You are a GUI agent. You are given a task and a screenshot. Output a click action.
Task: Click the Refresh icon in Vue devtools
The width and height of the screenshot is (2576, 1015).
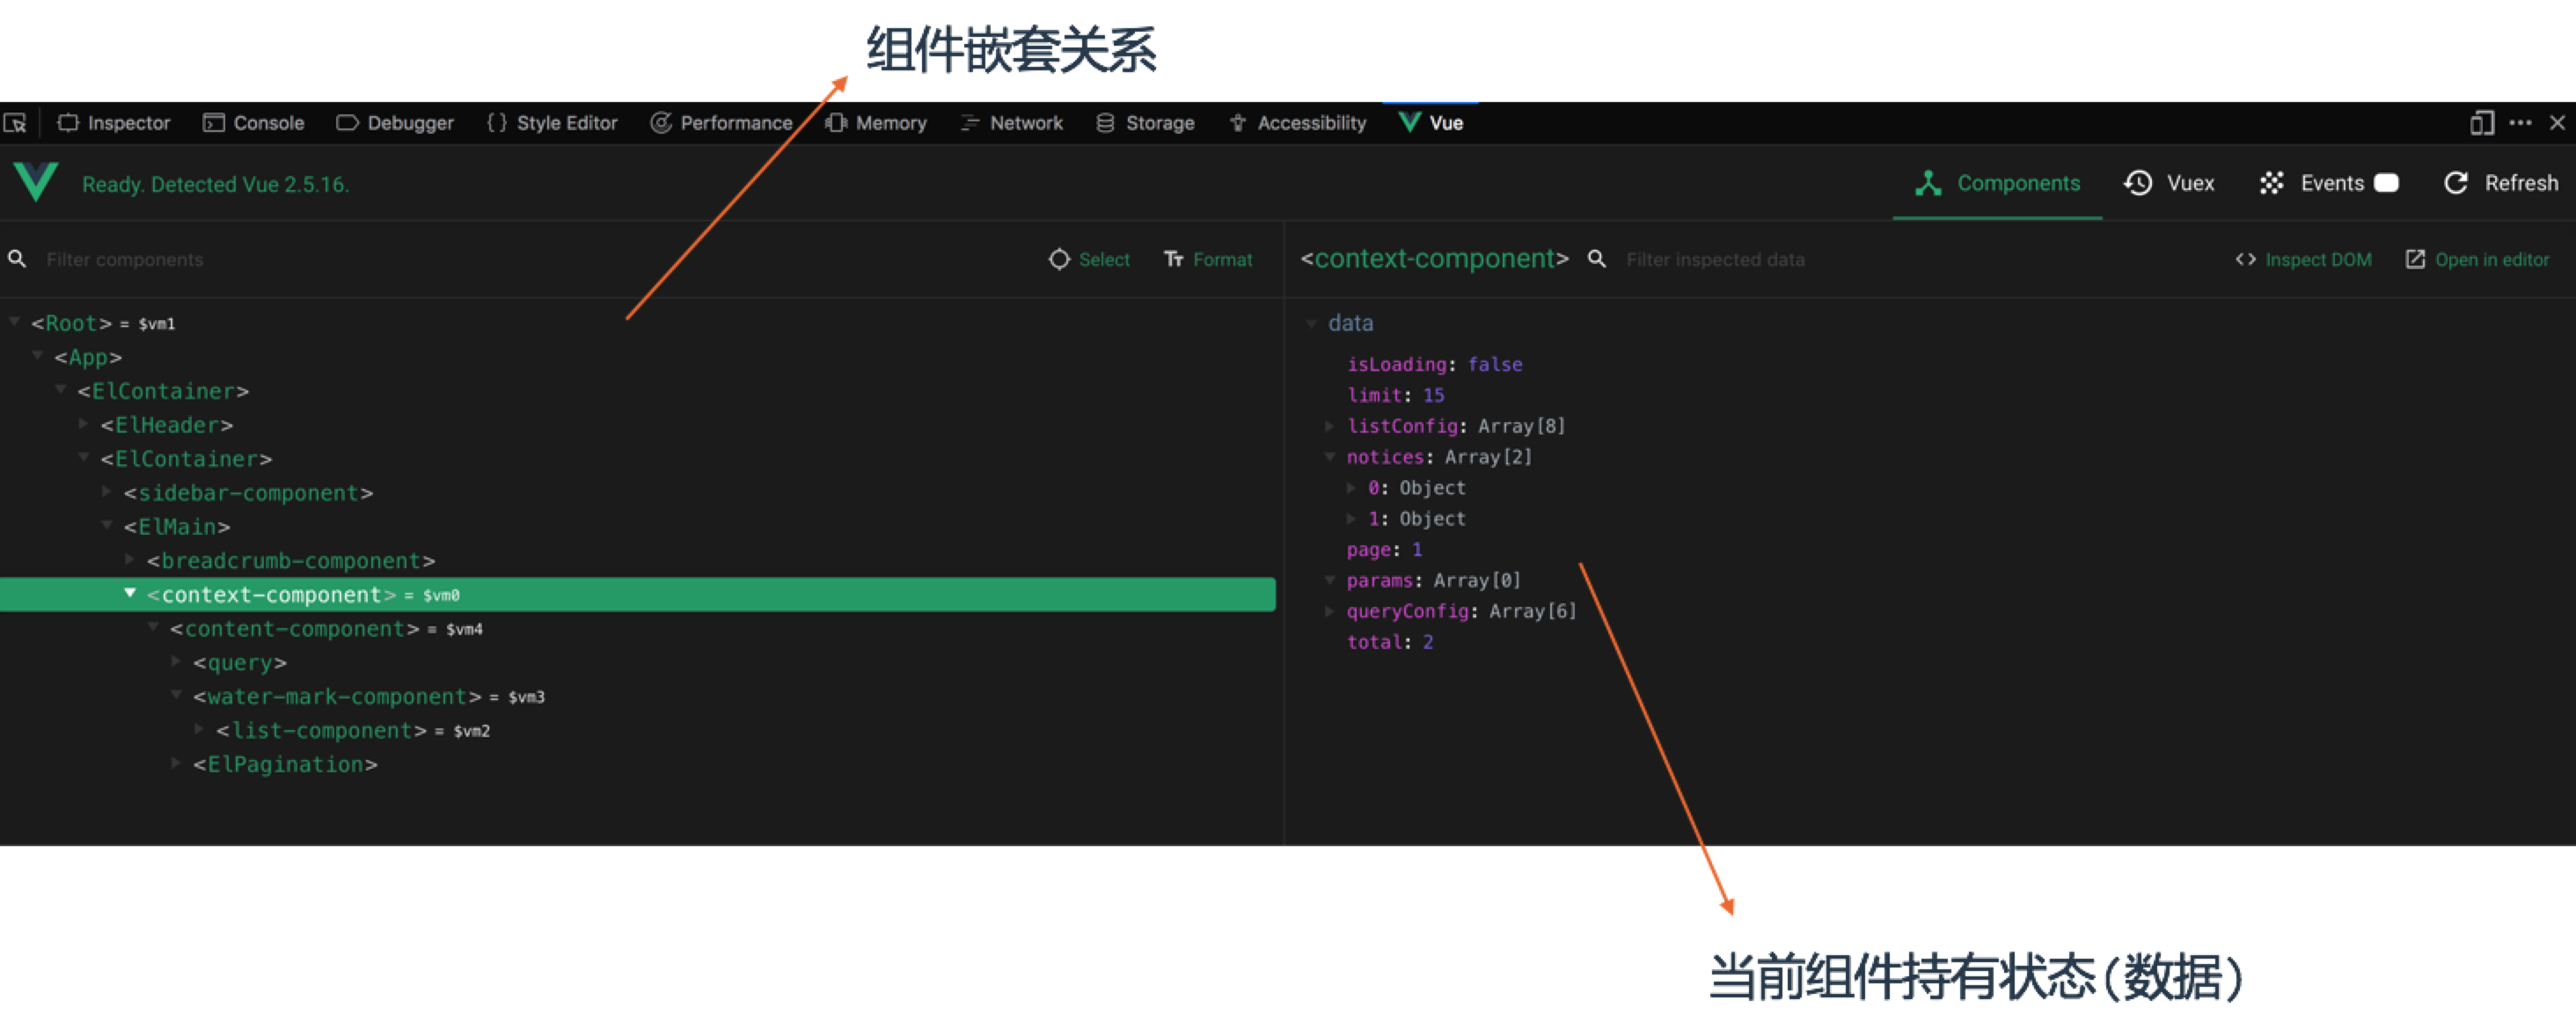coord(2458,183)
